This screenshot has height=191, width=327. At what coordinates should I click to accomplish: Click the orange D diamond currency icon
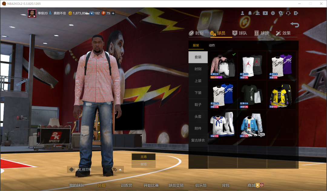point(104,13)
